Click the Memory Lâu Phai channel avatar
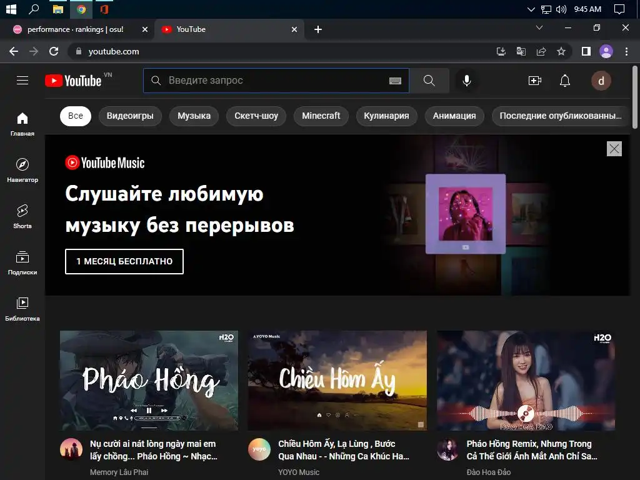Viewport: 640px width, 480px height. tap(71, 449)
